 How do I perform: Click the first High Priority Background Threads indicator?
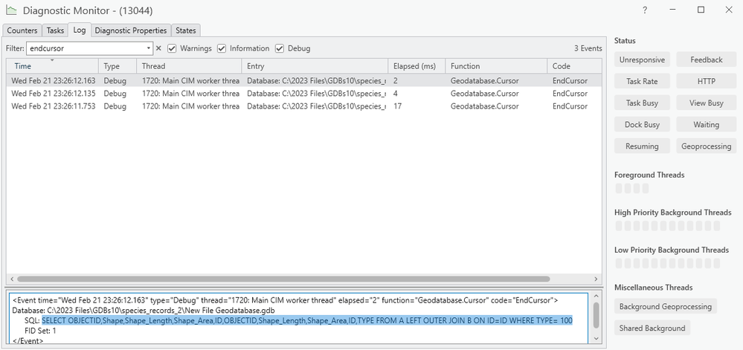click(619, 226)
